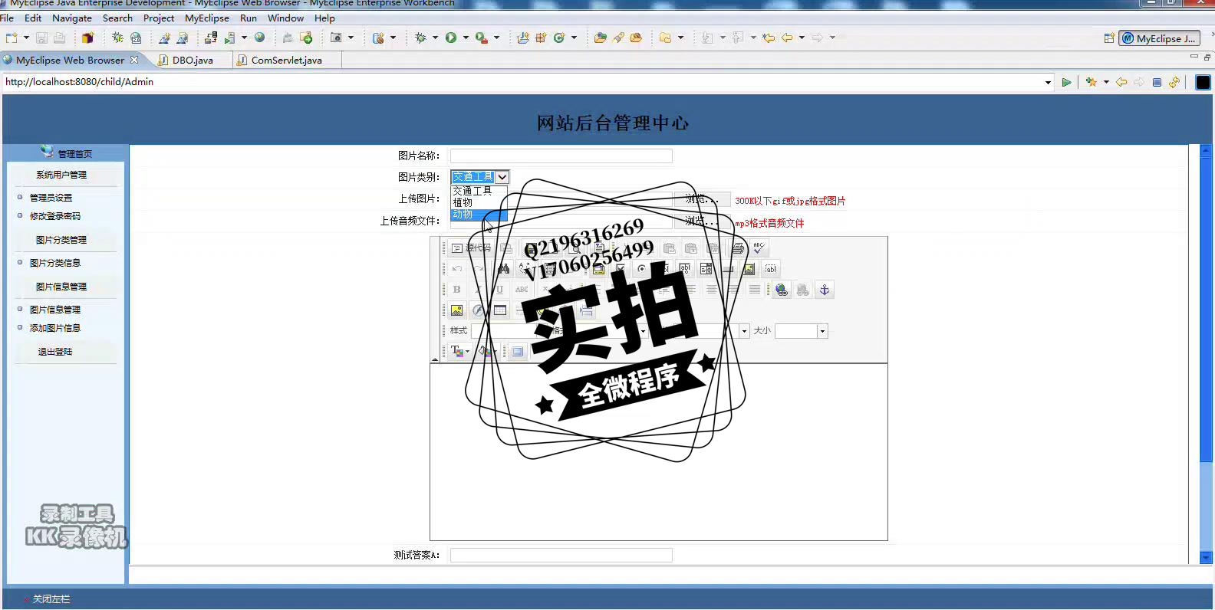Click the black color box beside refresh

[1203, 82]
